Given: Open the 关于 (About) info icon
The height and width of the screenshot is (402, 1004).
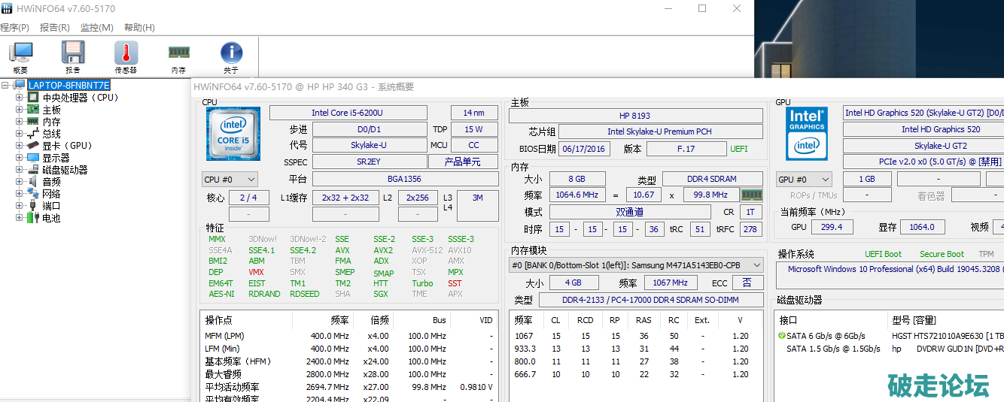Looking at the screenshot, I should point(231,56).
